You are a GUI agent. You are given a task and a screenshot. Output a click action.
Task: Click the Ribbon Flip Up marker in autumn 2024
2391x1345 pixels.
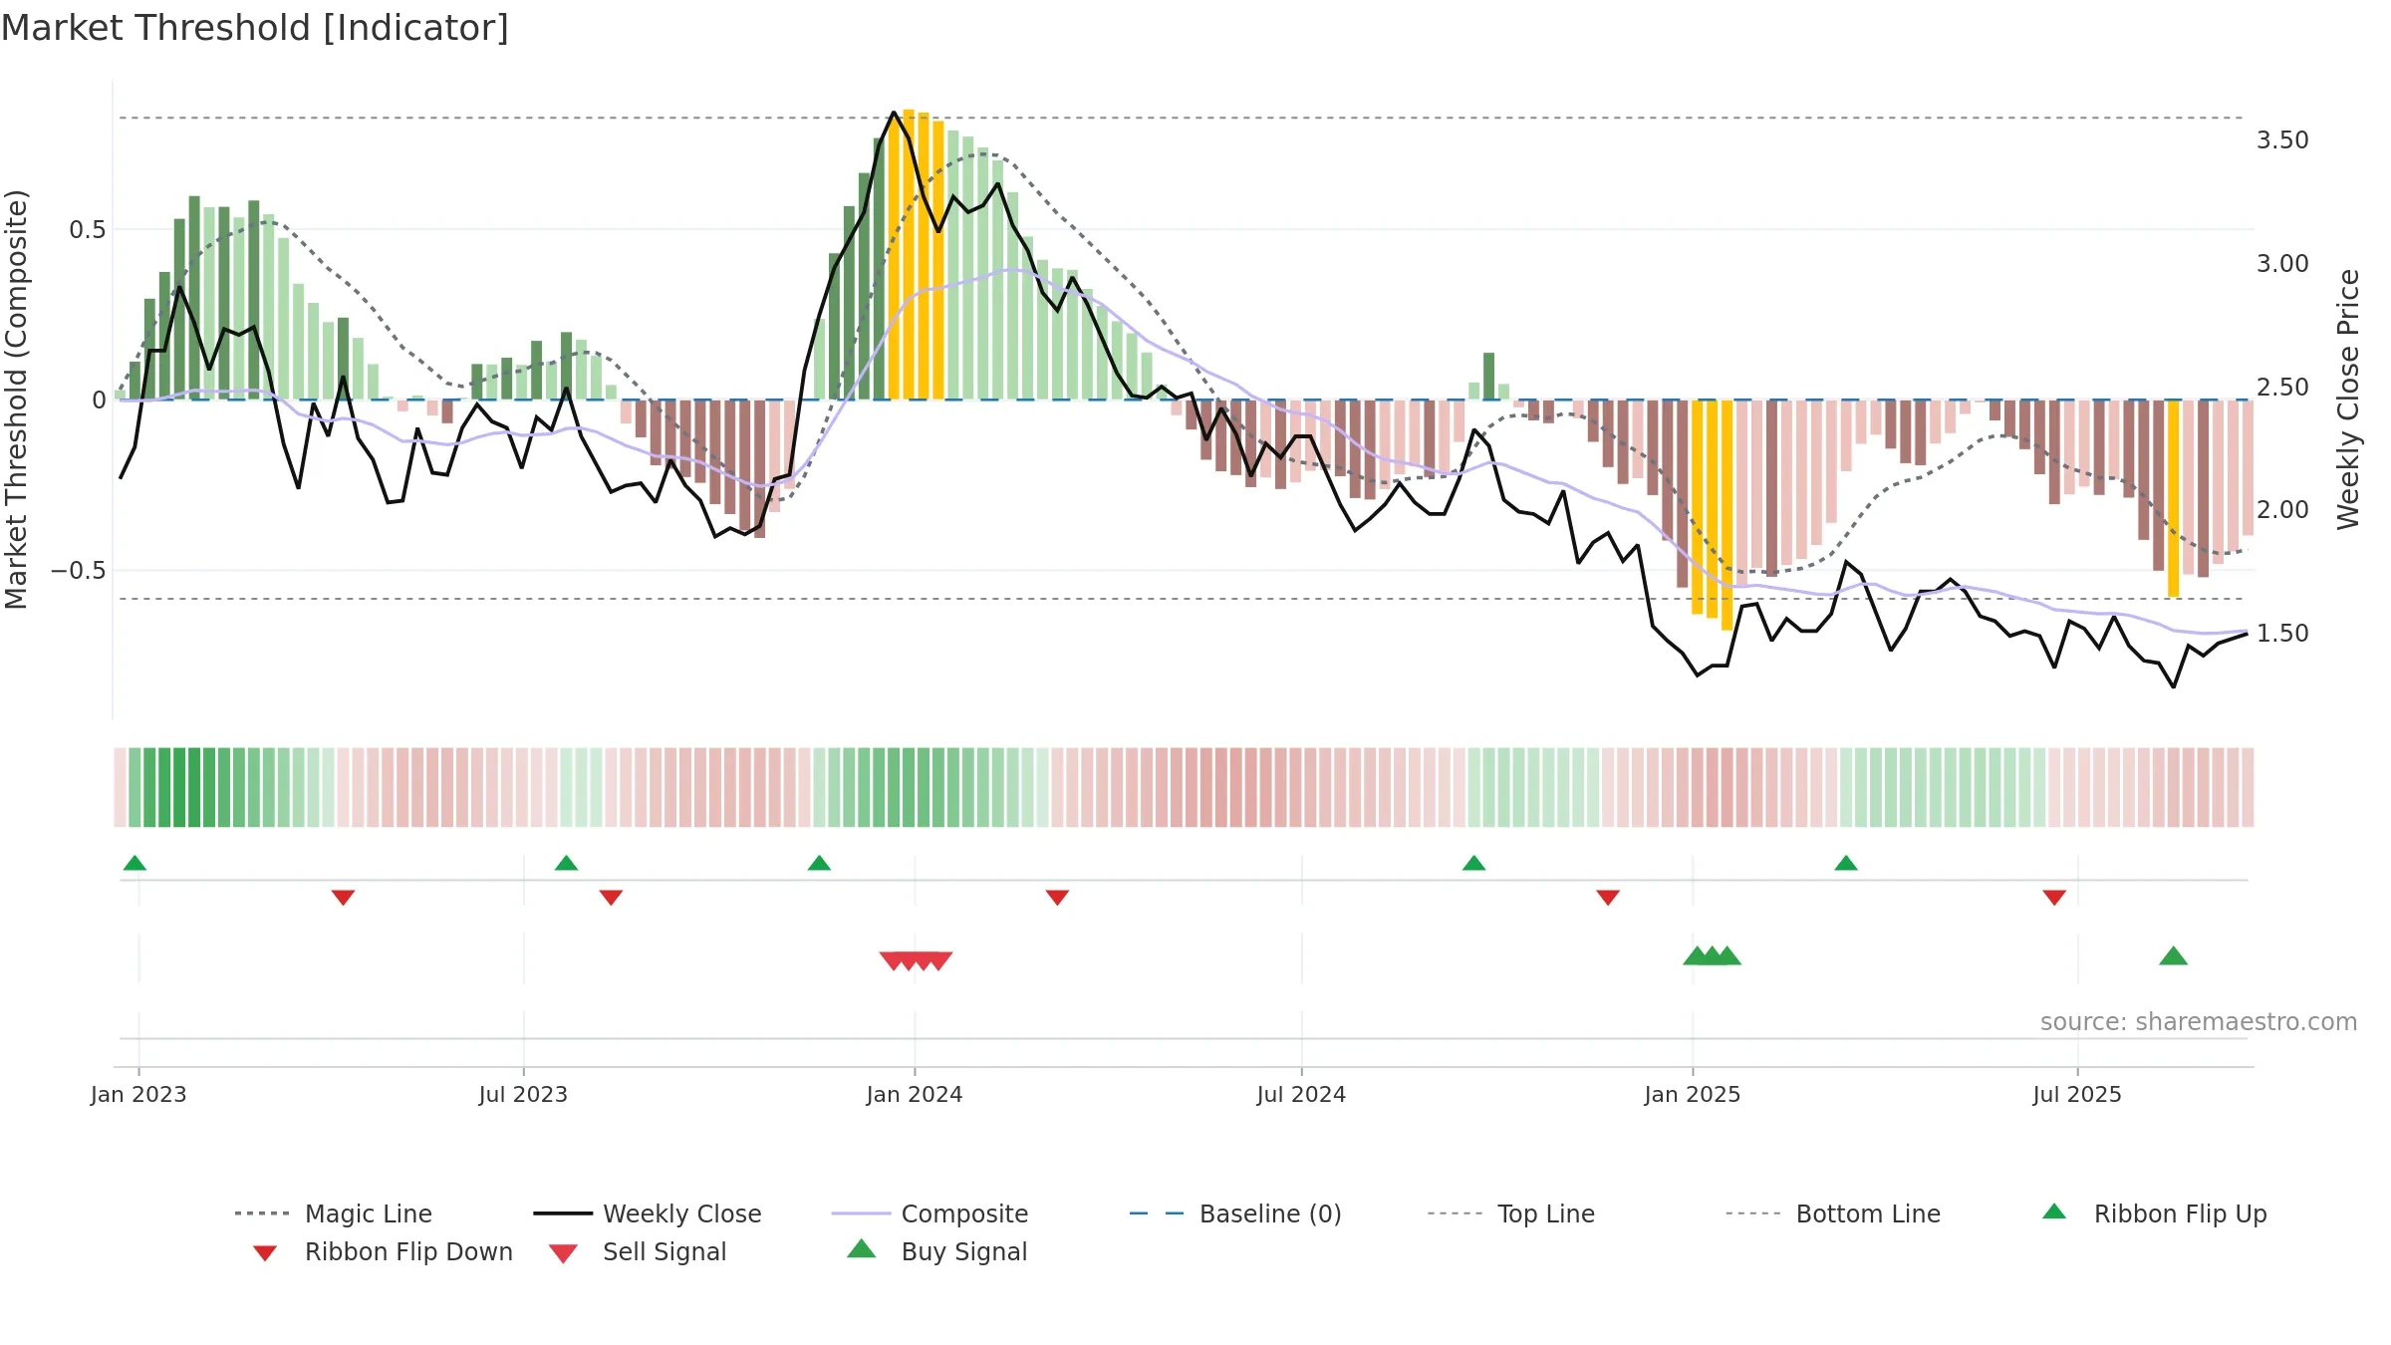[1473, 863]
